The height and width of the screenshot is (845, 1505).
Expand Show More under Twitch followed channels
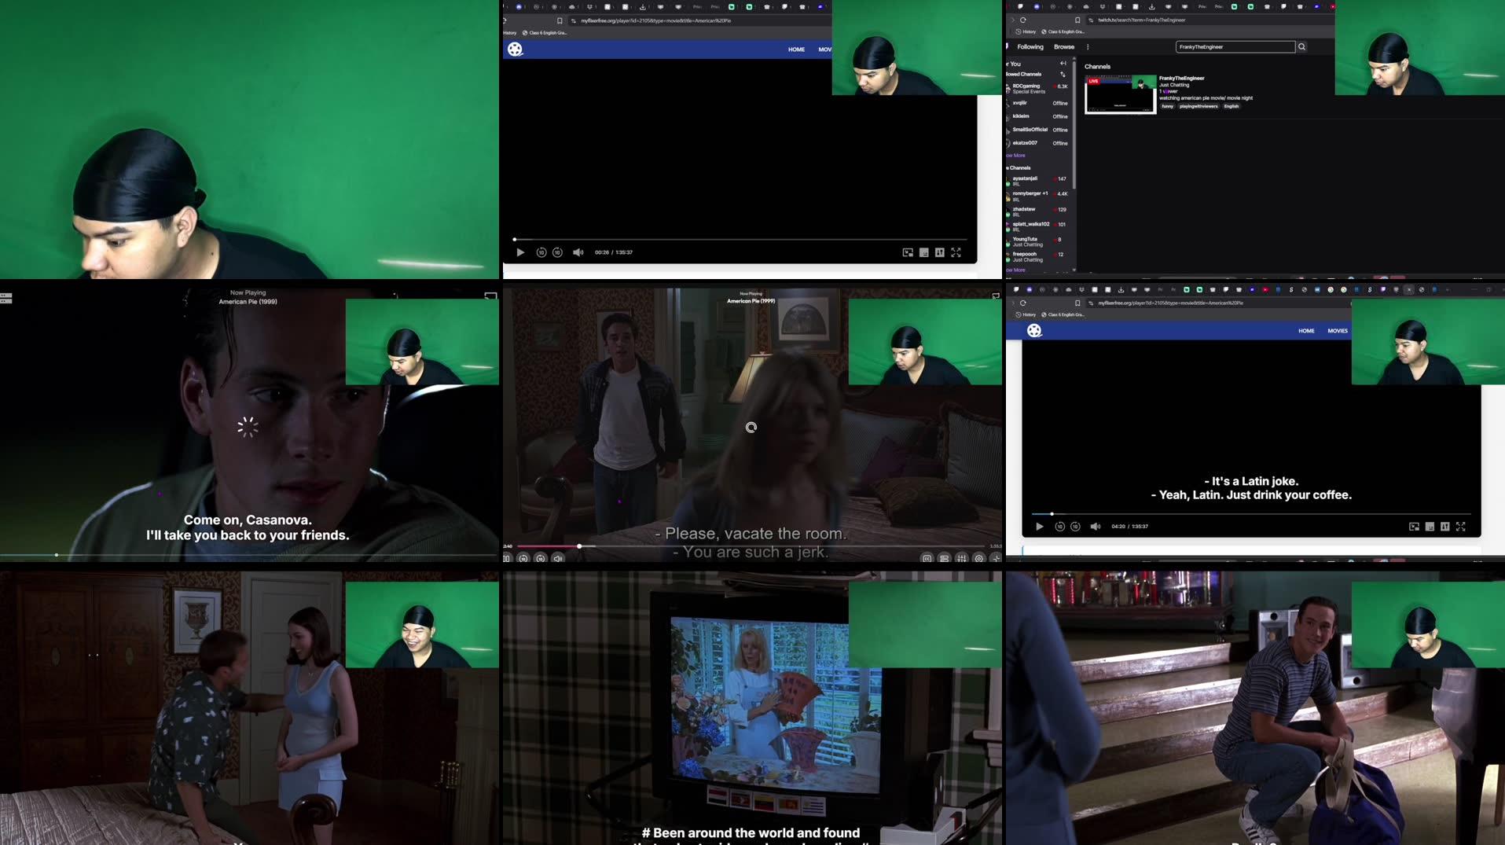pyautogui.click(x=1017, y=156)
